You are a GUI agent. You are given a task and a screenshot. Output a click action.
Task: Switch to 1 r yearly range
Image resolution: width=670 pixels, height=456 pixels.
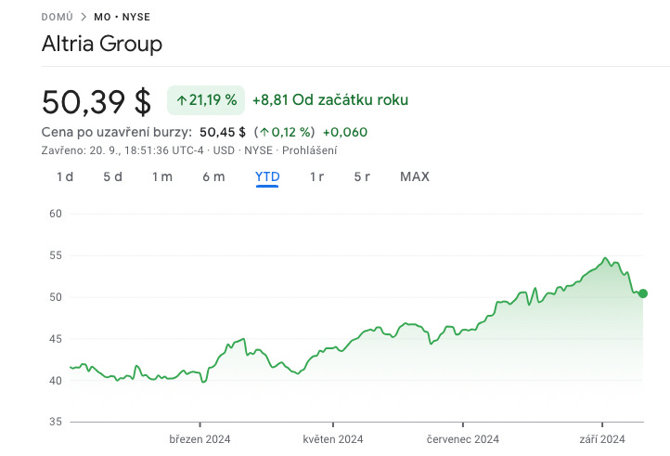point(316,176)
